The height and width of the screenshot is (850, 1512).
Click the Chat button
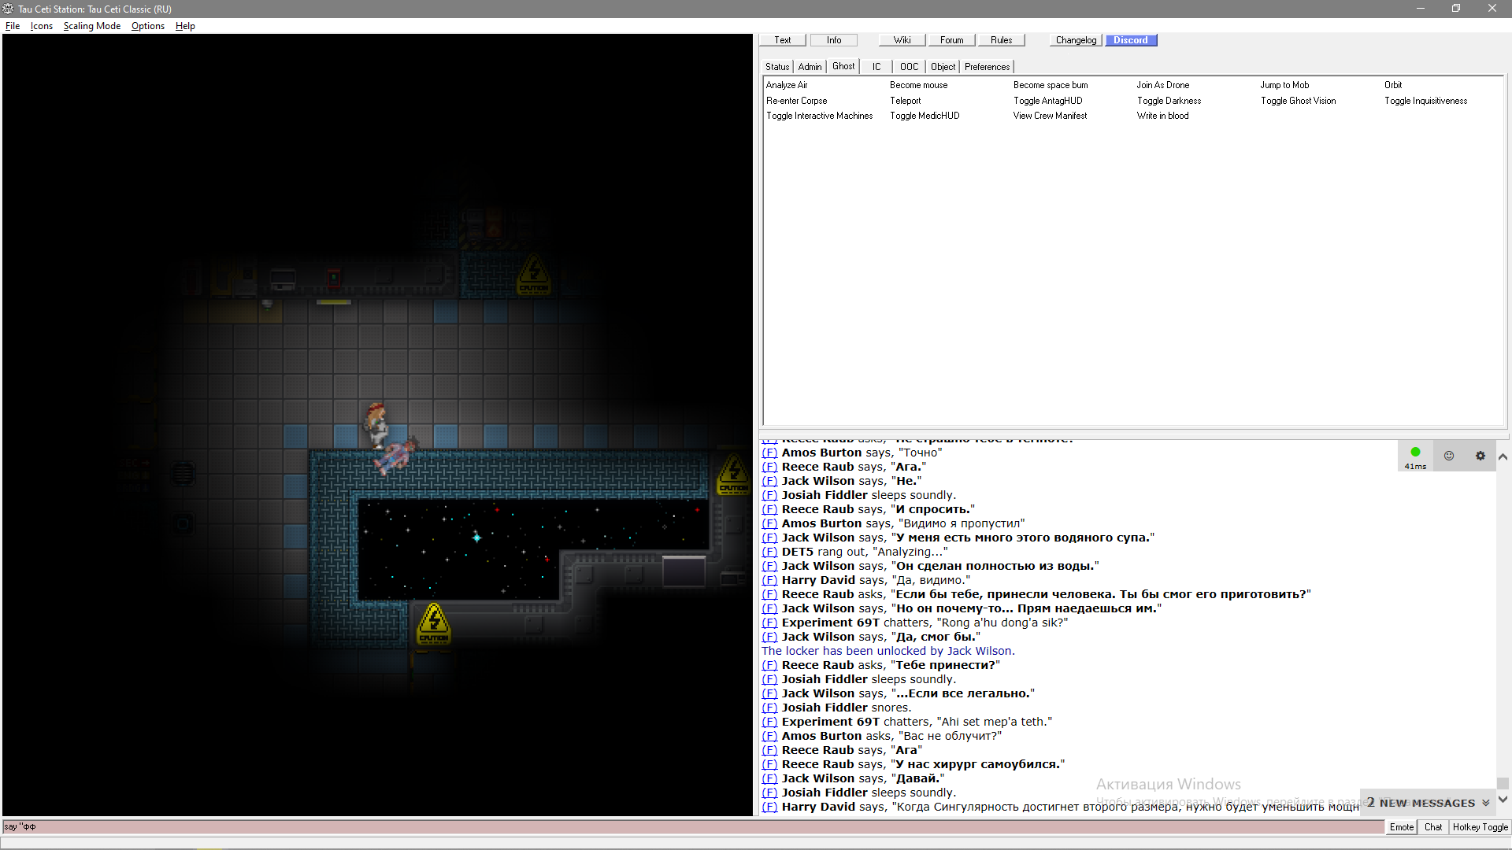pos(1433,827)
